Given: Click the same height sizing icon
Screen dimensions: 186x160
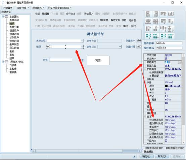Looking at the screenshot, I should coord(148,29).
